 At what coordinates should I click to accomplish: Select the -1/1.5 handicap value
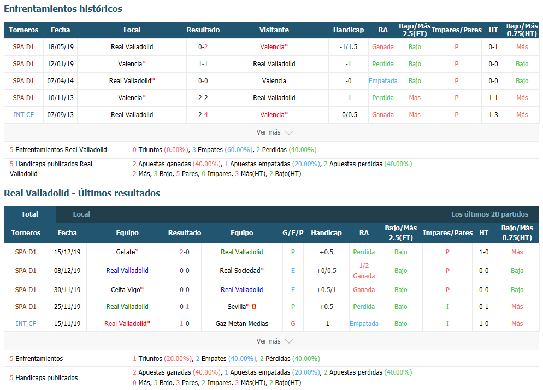(x=349, y=47)
